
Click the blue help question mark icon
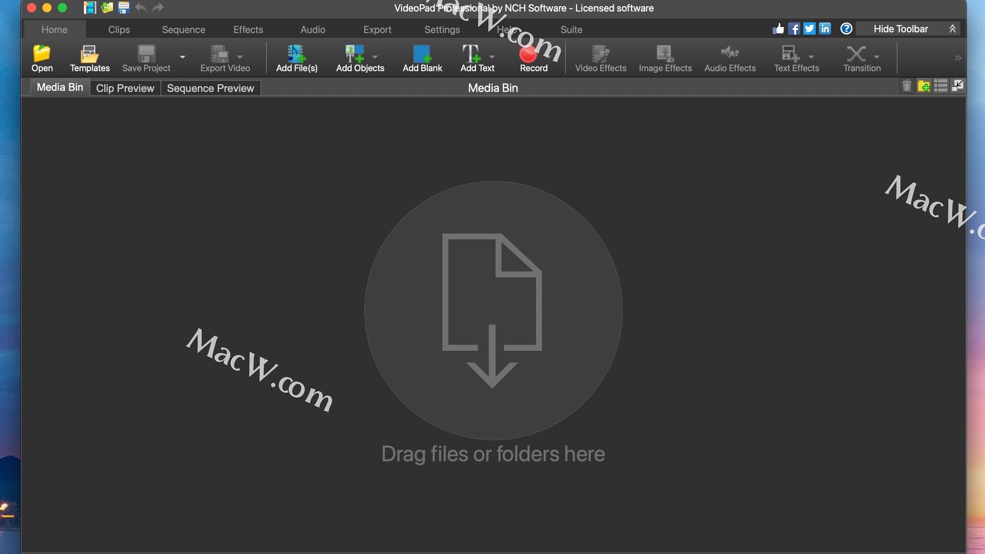pyautogui.click(x=846, y=29)
